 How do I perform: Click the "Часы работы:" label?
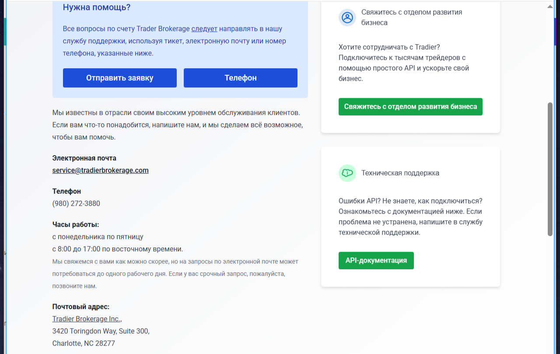pos(76,225)
